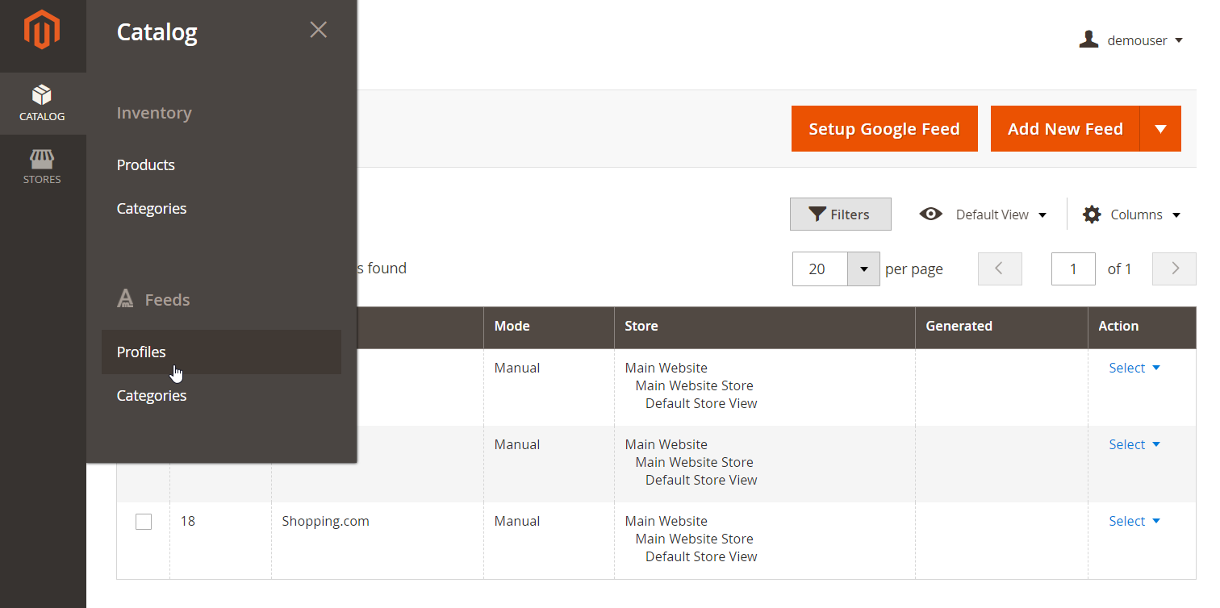Screen dimensions: 1220x608
Task: Open the Stores sidebar section
Action: point(43,167)
